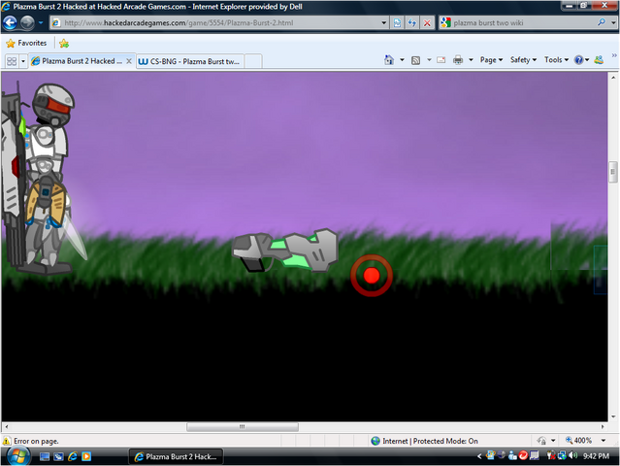Show hidden tray icons arrow
This screenshot has height=466, width=620.
pos(479,456)
